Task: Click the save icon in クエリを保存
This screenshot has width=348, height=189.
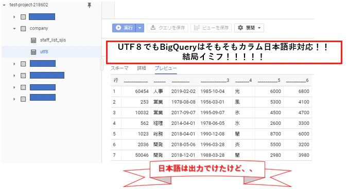Action: point(153,28)
